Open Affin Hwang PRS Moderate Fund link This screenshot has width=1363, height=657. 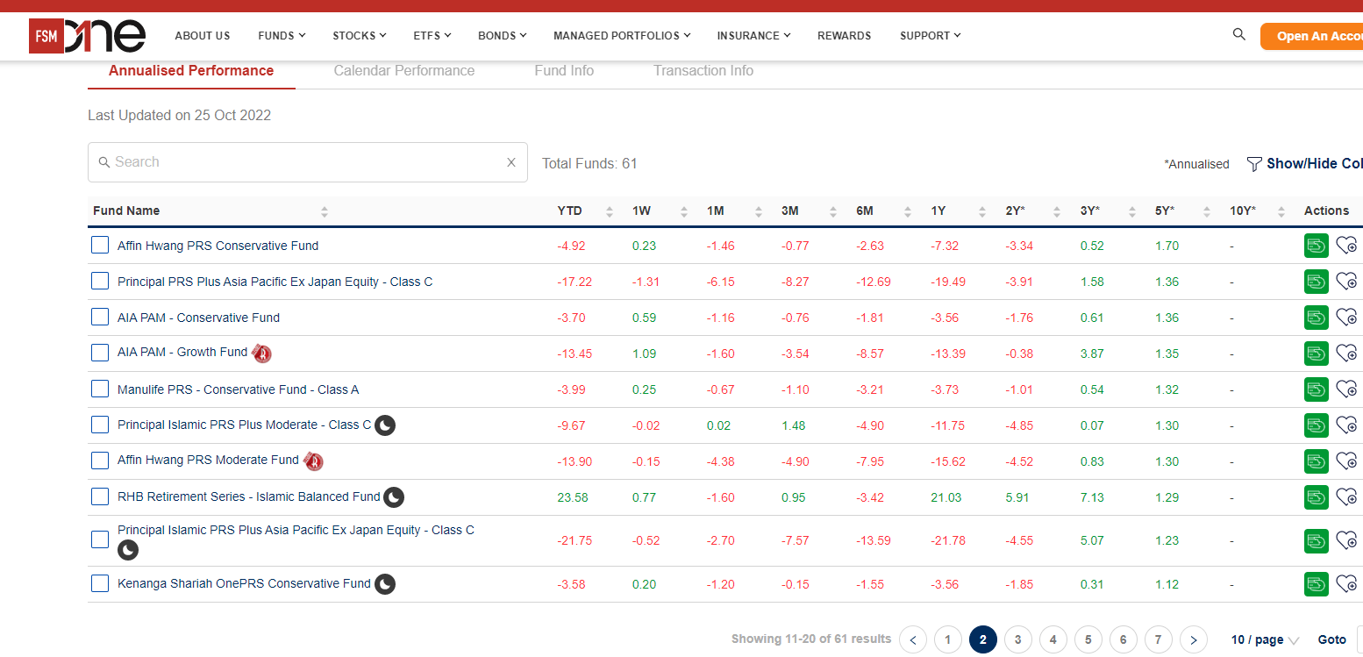point(208,460)
